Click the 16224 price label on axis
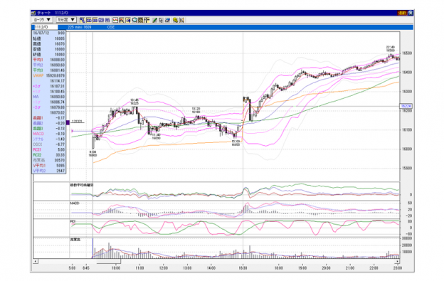This screenshot has height=281, width=444. pyautogui.click(x=406, y=106)
